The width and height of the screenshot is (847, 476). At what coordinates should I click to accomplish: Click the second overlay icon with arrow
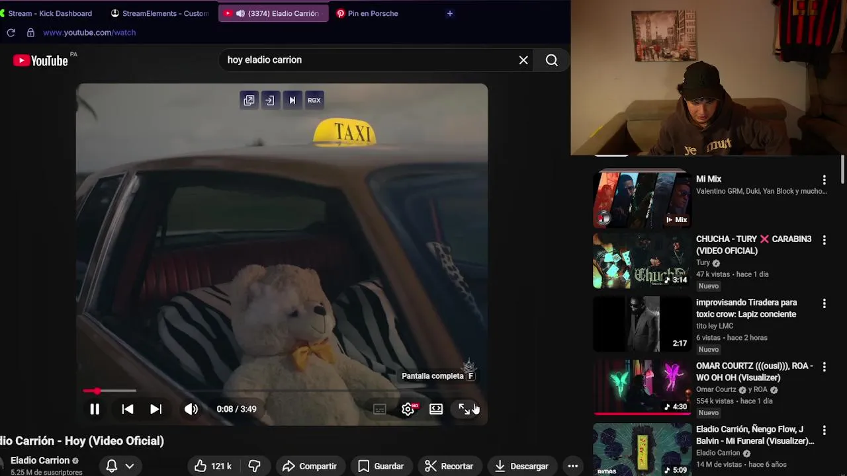tap(270, 100)
